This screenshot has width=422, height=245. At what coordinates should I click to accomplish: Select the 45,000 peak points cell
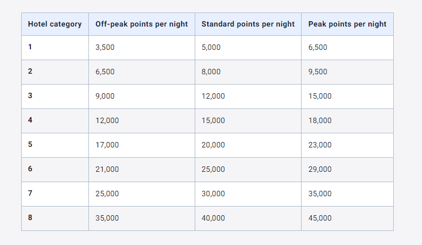coord(319,218)
